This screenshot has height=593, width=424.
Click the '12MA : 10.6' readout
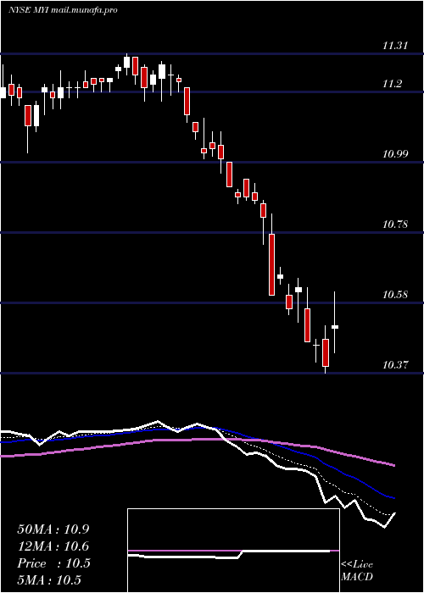(x=53, y=546)
